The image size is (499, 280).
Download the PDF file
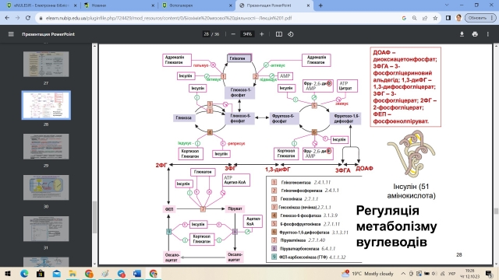[x=462, y=34]
